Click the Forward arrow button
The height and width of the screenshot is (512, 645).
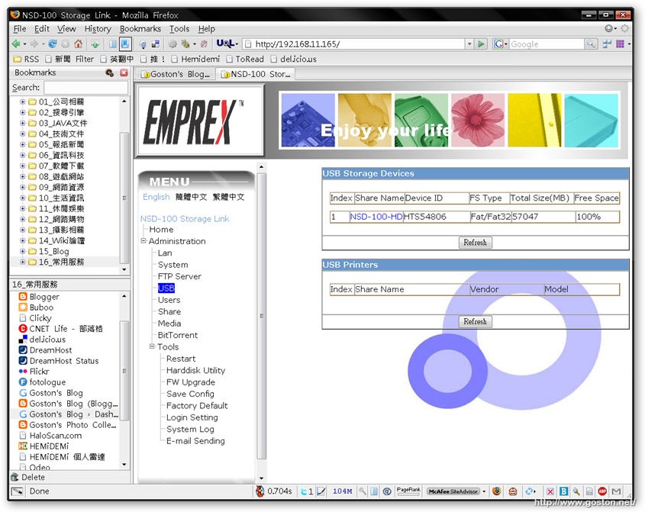(x=34, y=43)
